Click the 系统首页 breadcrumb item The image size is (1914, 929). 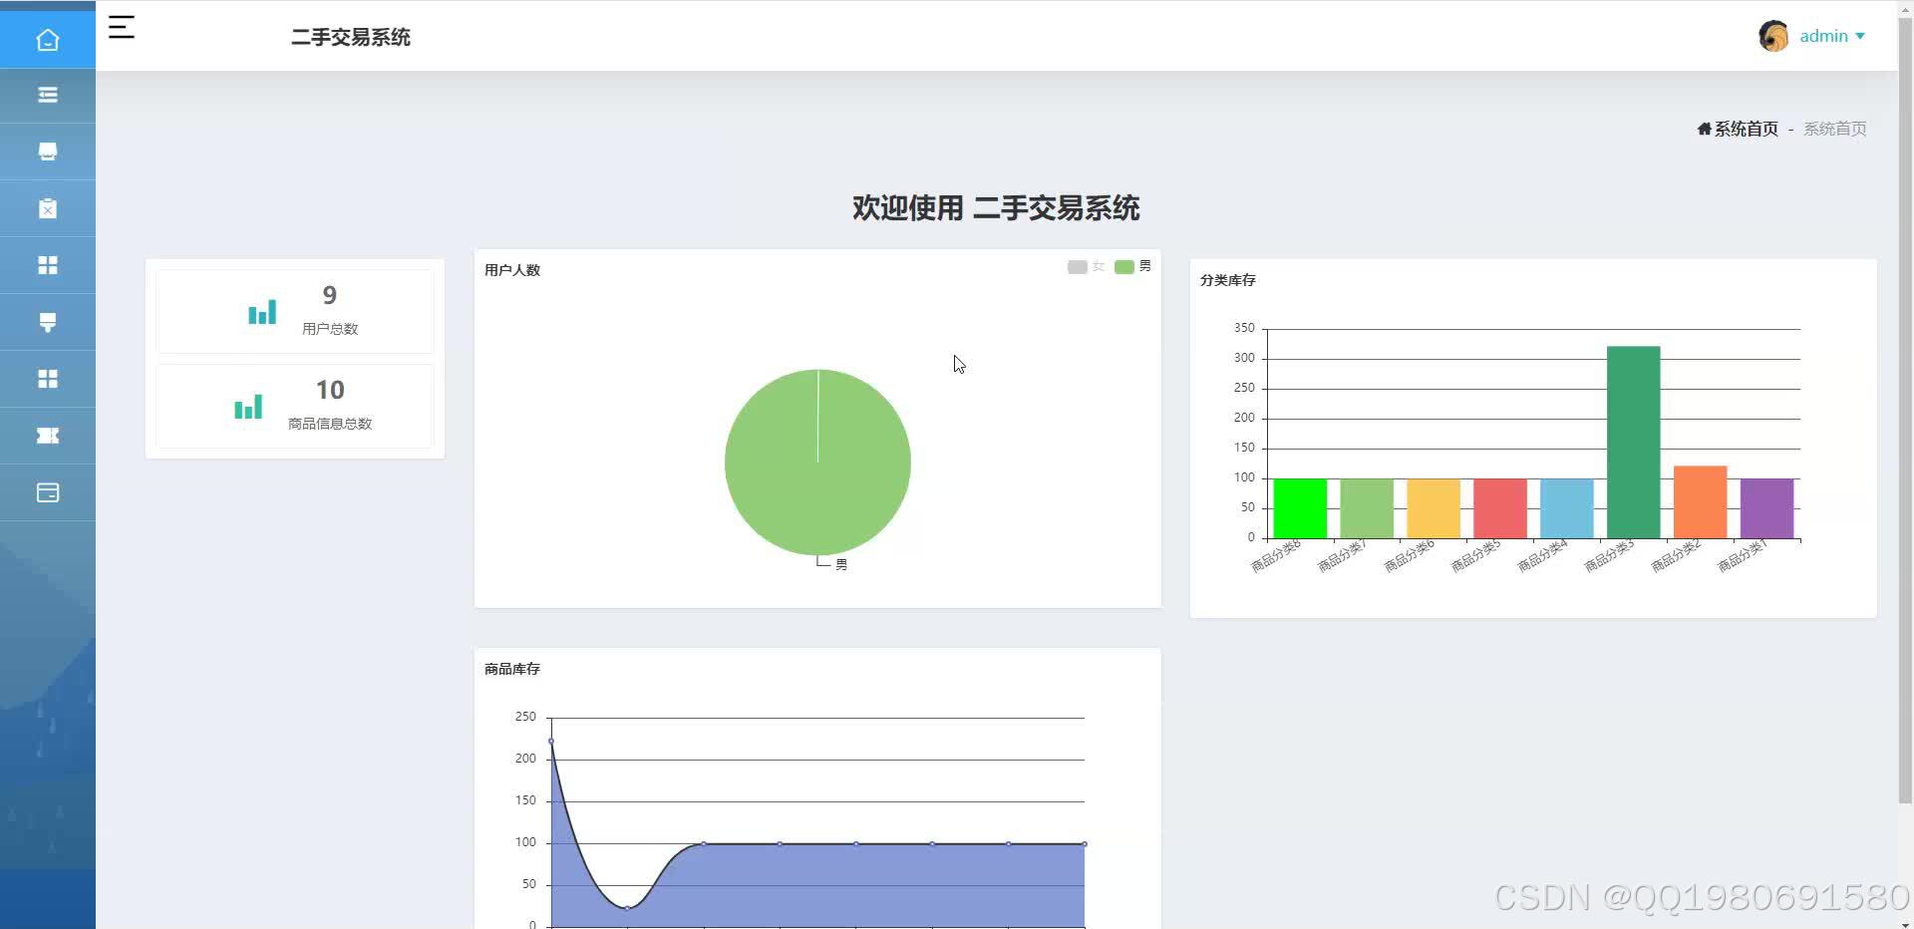(x=1745, y=129)
